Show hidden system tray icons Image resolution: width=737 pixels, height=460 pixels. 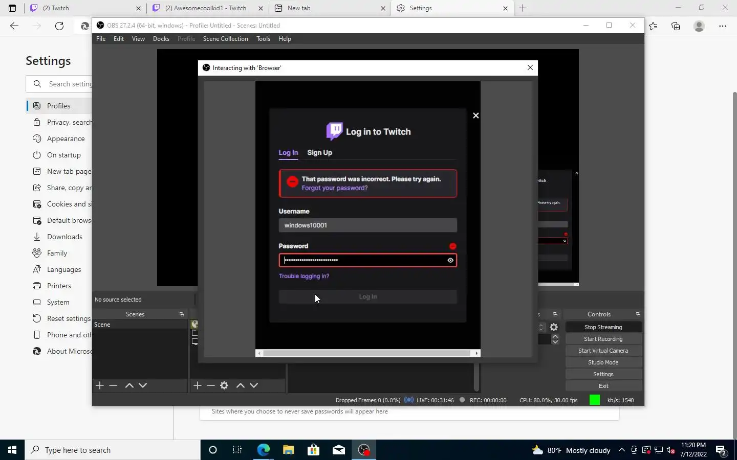point(621,450)
